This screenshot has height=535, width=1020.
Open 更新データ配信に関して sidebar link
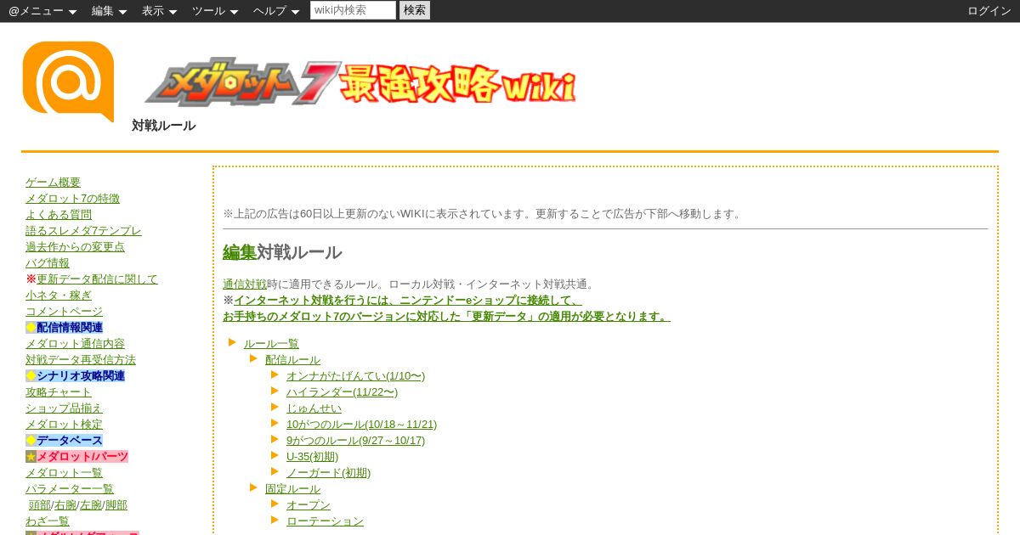(x=97, y=279)
